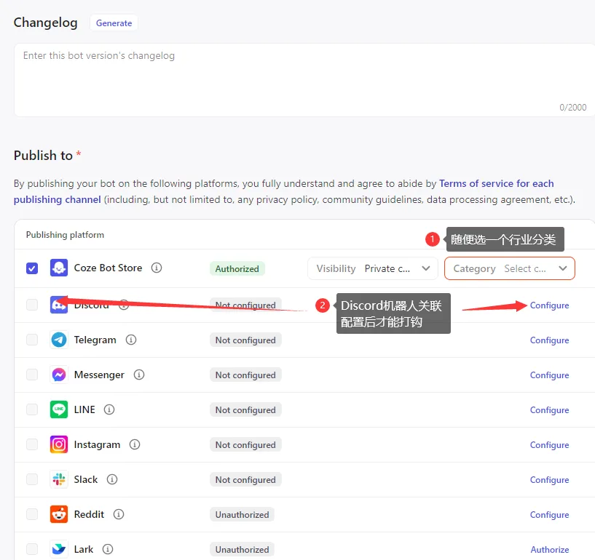This screenshot has height=560, width=595.
Task: Click the LINE platform icon
Action: coord(59,409)
